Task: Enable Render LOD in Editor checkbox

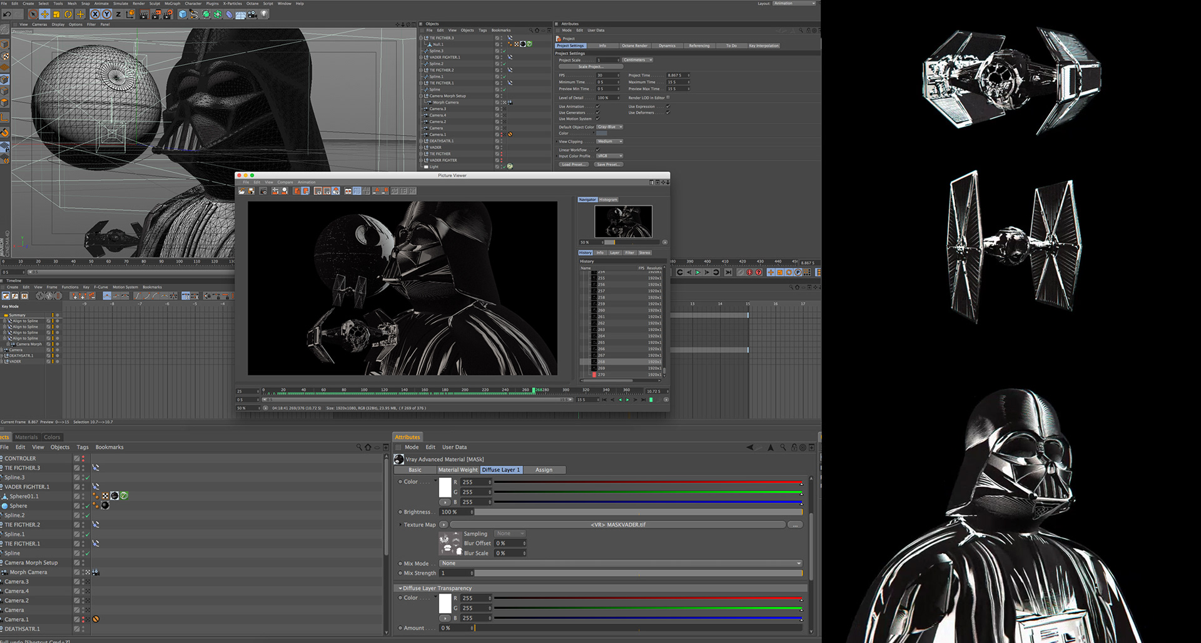Action: (668, 98)
